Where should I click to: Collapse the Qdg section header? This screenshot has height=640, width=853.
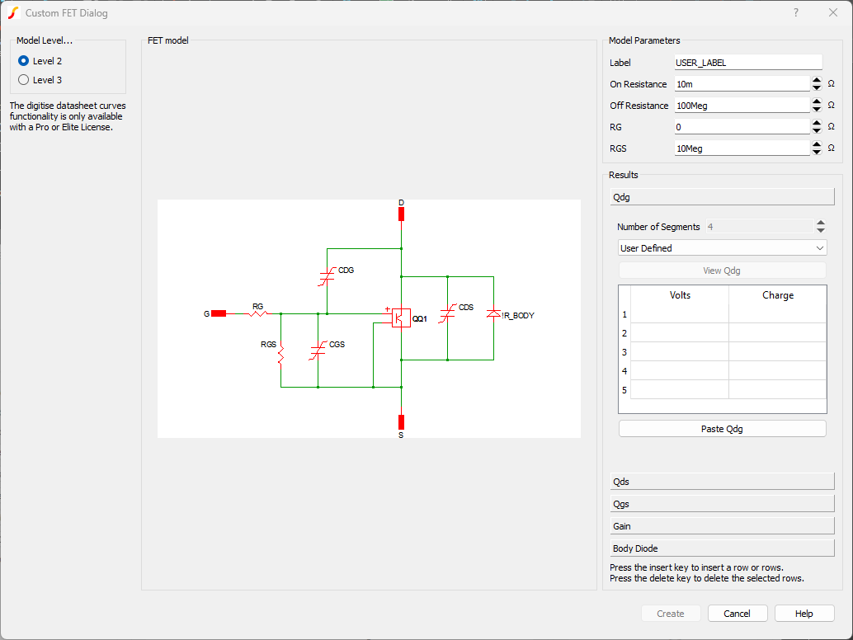(722, 197)
